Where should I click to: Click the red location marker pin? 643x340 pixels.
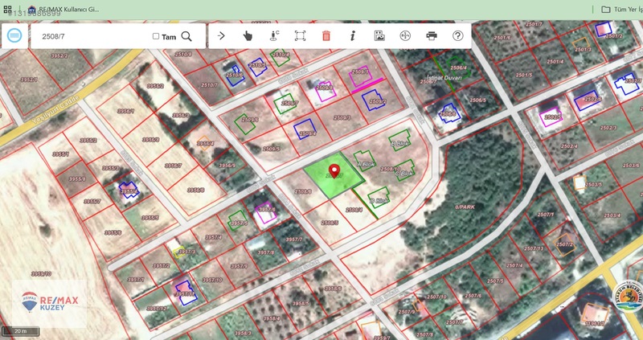point(335,170)
